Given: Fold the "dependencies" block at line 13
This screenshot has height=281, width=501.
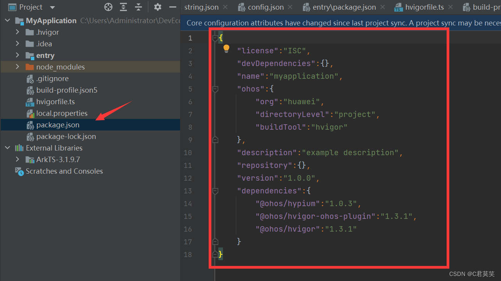Looking at the screenshot, I should tap(215, 191).
